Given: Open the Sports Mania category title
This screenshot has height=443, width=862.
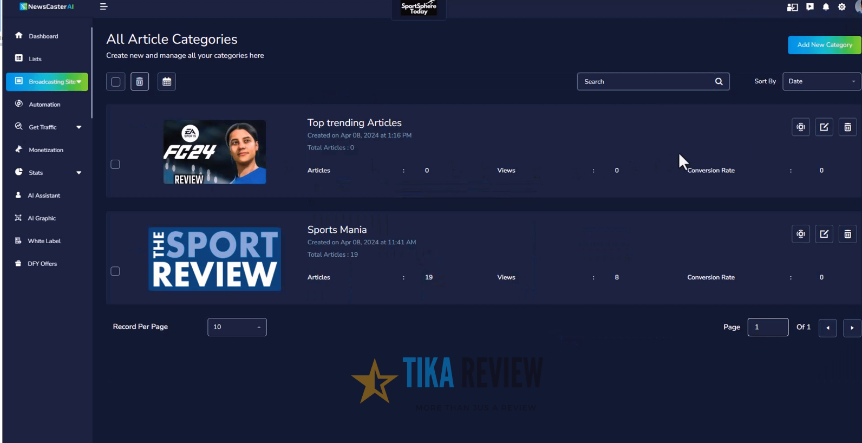Looking at the screenshot, I should point(337,230).
